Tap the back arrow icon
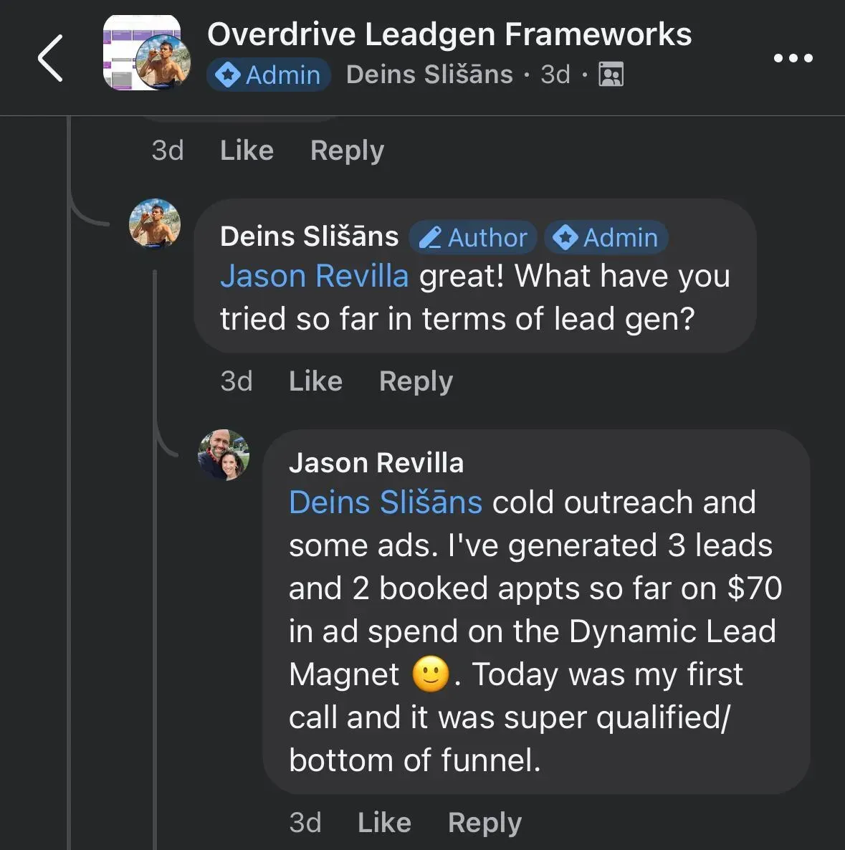Image resolution: width=845 pixels, height=850 pixels. coord(51,58)
